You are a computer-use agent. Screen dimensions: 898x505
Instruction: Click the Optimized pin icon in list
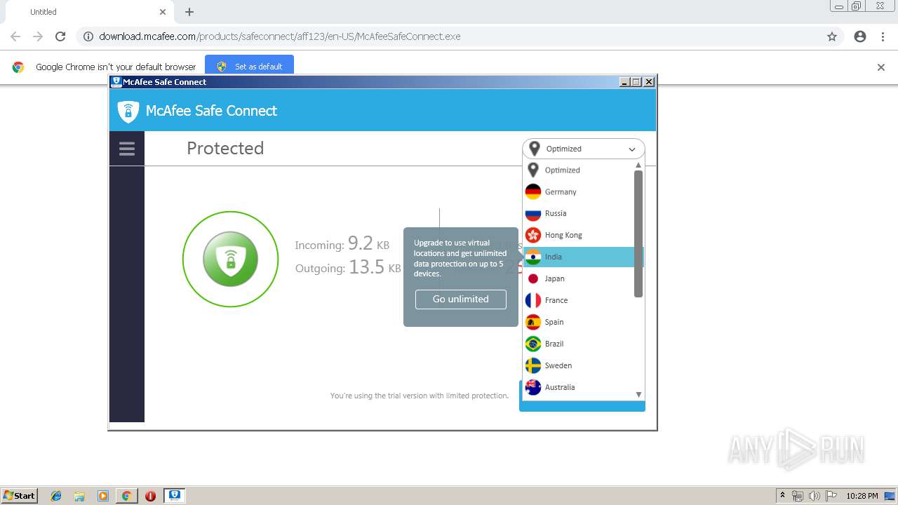pyautogui.click(x=533, y=170)
